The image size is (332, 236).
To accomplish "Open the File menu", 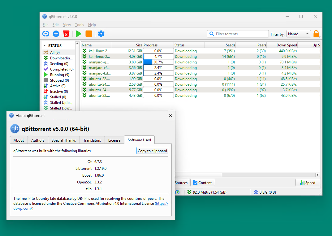I will tap(45, 25).
